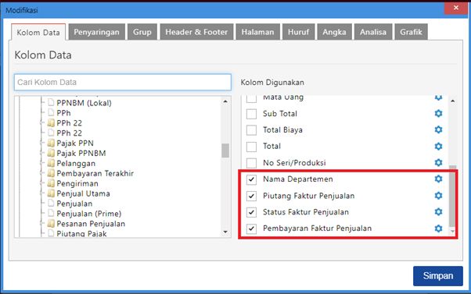Click the PPNBM (Lokal) document icon
Image resolution: width=471 pixels, height=294 pixels.
[51, 103]
